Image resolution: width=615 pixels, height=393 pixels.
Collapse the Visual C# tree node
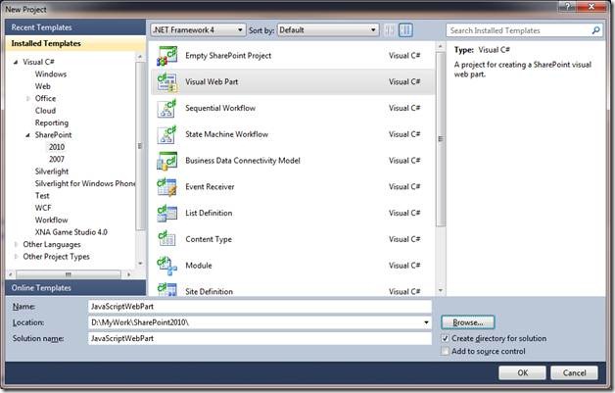[16, 62]
